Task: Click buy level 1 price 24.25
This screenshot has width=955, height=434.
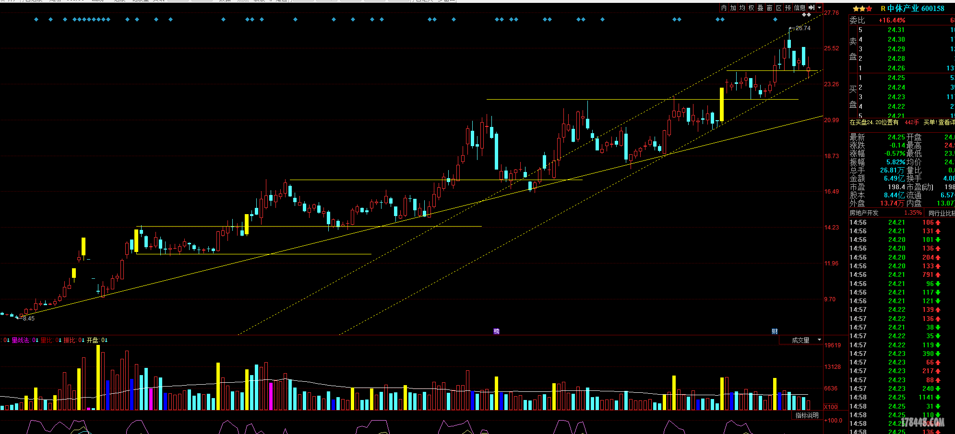Action: (x=896, y=78)
